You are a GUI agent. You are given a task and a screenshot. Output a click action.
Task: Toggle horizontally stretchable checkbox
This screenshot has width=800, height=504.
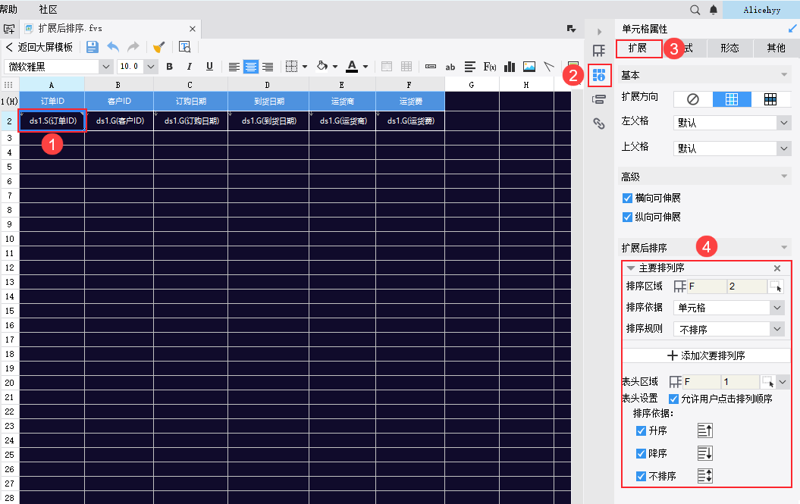(x=627, y=198)
